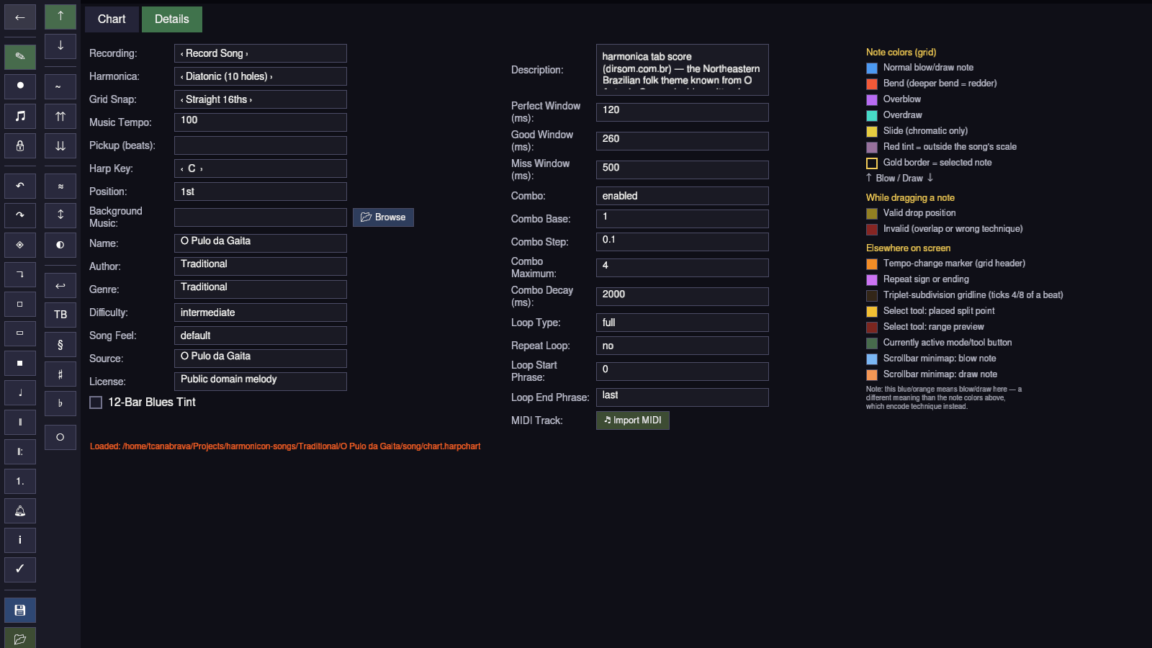Click the sharp symbol tool
Image resolution: width=1152 pixels, height=648 pixels.
coord(60,374)
